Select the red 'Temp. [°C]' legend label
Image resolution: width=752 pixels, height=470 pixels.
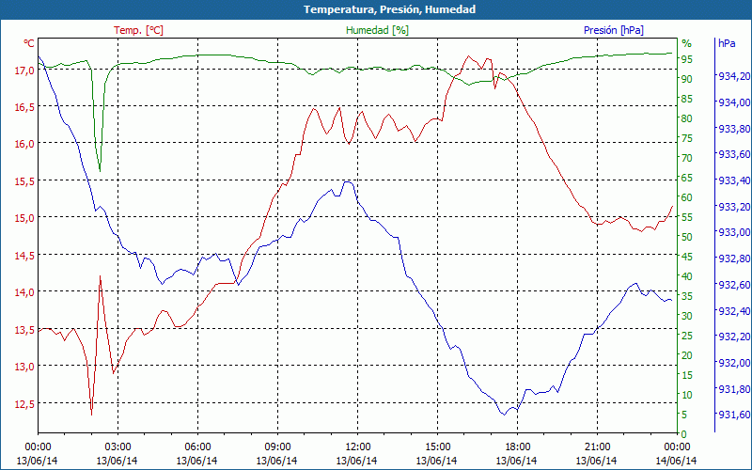pyautogui.click(x=138, y=30)
